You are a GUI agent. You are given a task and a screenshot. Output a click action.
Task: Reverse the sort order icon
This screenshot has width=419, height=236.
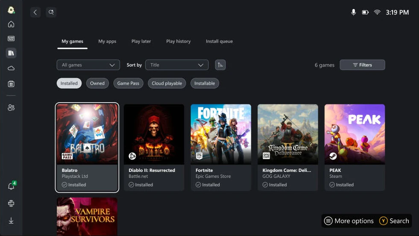220,65
